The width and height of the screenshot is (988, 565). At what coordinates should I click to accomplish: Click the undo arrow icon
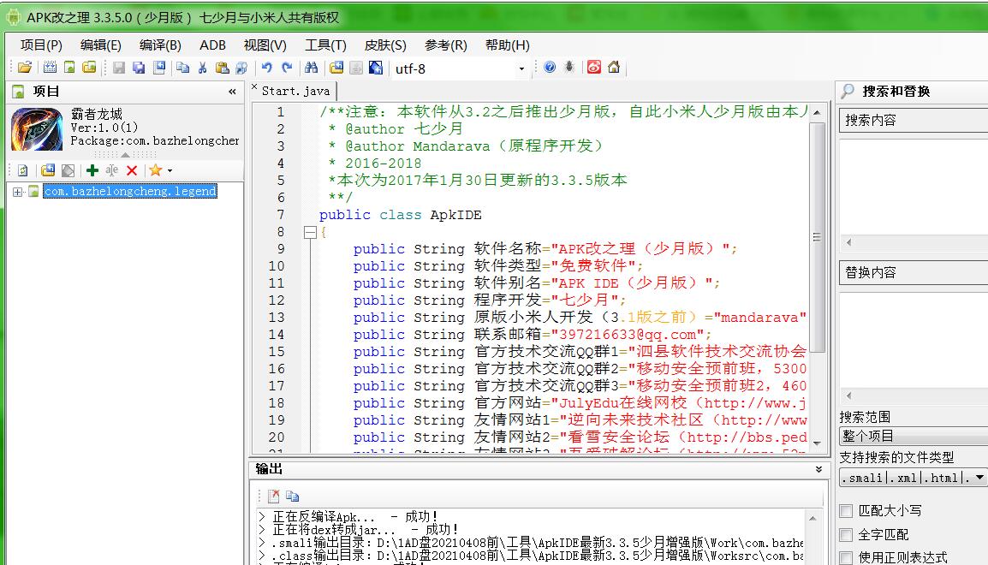pyautogui.click(x=267, y=68)
